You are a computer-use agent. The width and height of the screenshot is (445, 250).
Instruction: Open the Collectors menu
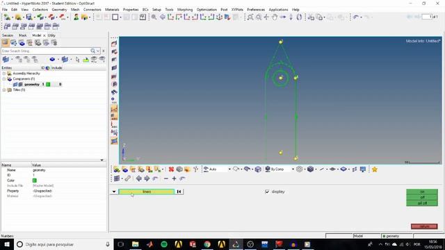(x=40, y=10)
